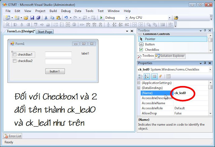Click the Make Same Height layout icon

coord(62,24)
